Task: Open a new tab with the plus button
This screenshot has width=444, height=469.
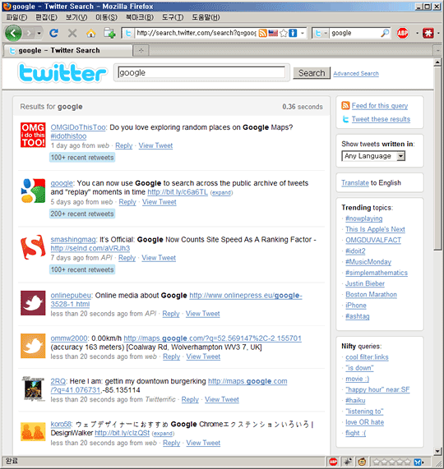Action: pos(141,51)
